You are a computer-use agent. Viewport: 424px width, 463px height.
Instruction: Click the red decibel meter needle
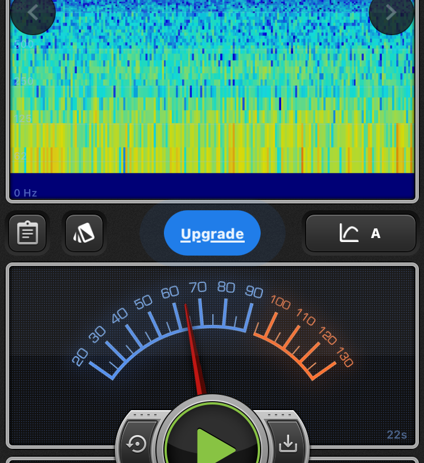pos(193,347)
